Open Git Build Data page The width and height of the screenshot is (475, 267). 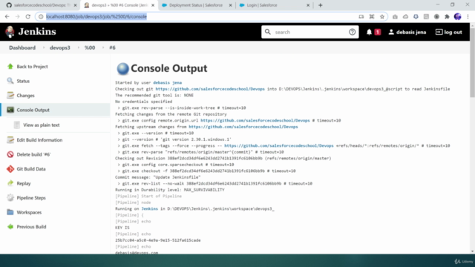click(x=31, y=169)
